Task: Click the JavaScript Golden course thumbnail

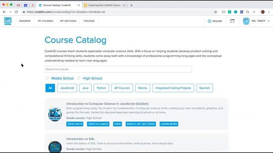Action: pyautogui.click(x=55, y=114)
